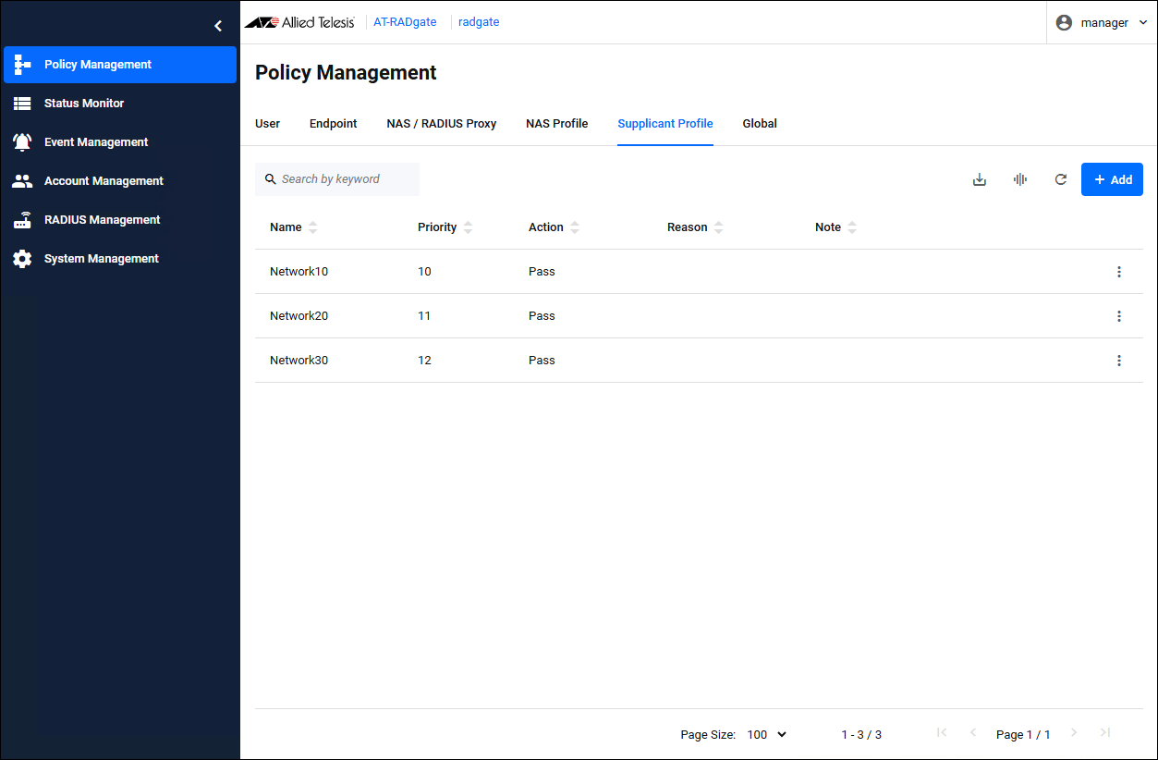The image size is (1158, 760).
Task: Click the radgate link in header
Action: point(479,22)
